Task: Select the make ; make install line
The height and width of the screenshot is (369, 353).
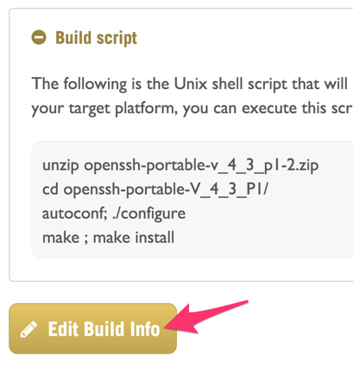Action: (108, 238)
